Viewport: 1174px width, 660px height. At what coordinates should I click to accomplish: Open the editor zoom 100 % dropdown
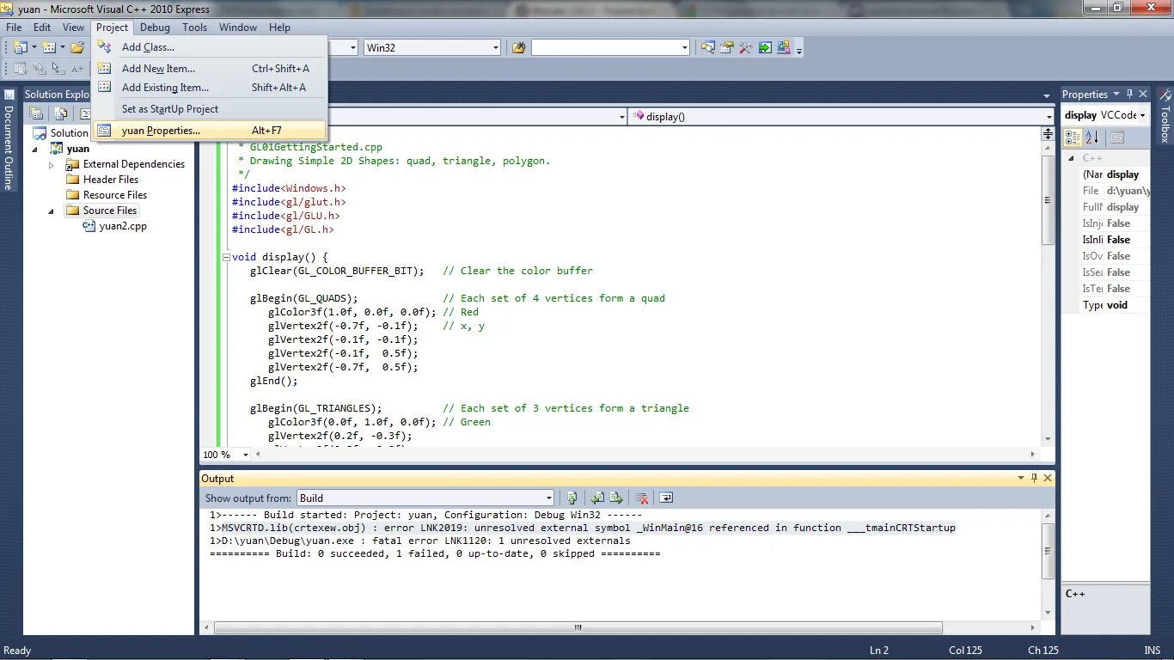(245, 455)
